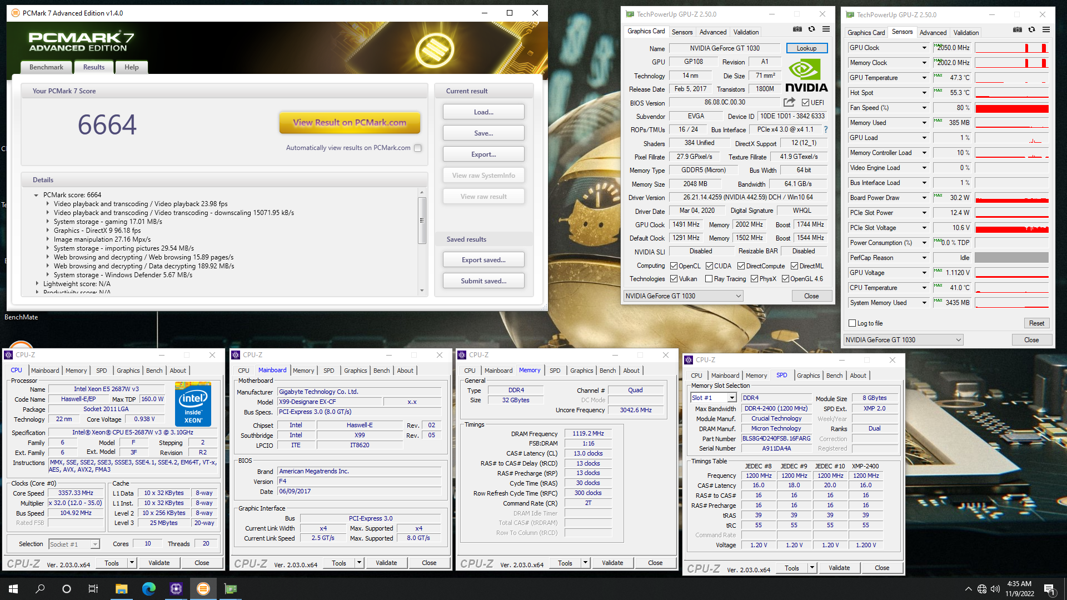Toggle the UEFI checkbox in GPU-Z
The image size is (1067, 600).
(805, 102)
